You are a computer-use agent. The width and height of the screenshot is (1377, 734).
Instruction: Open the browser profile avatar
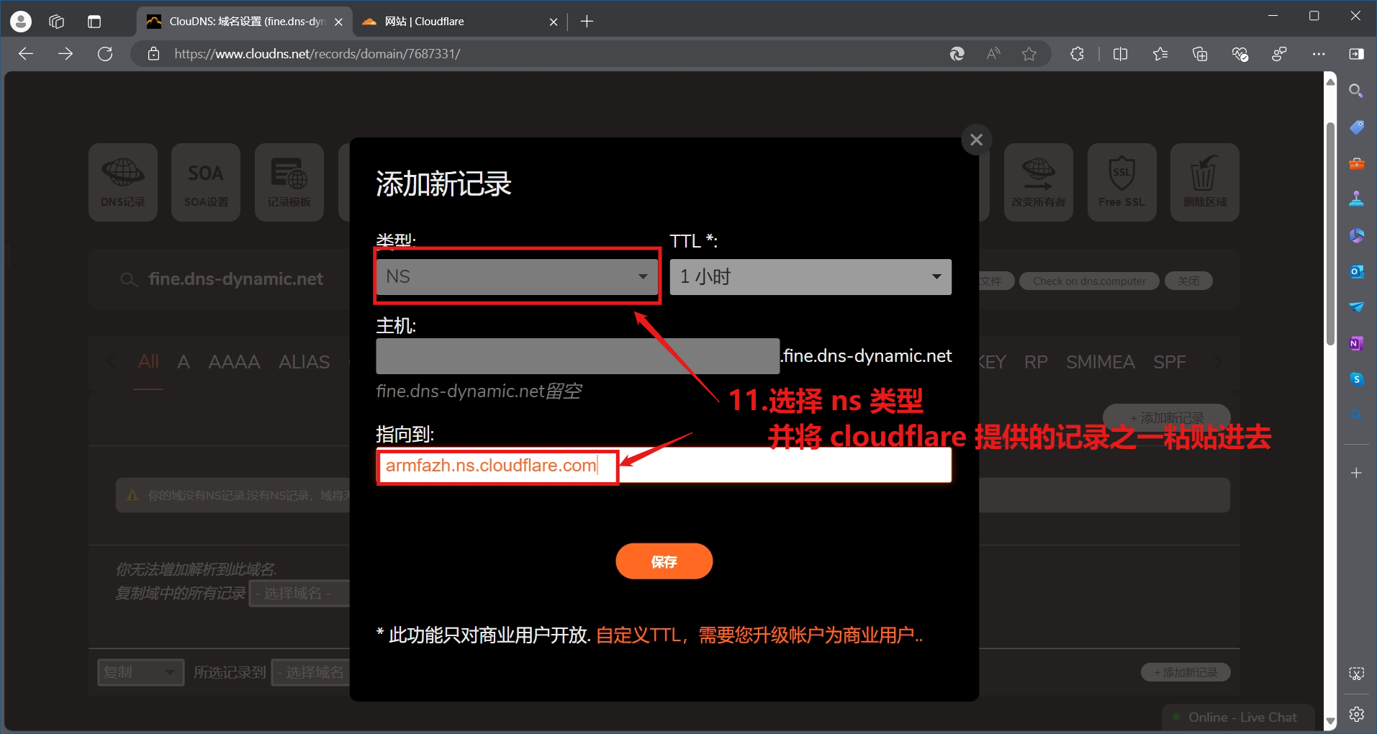tap(21, 22)
